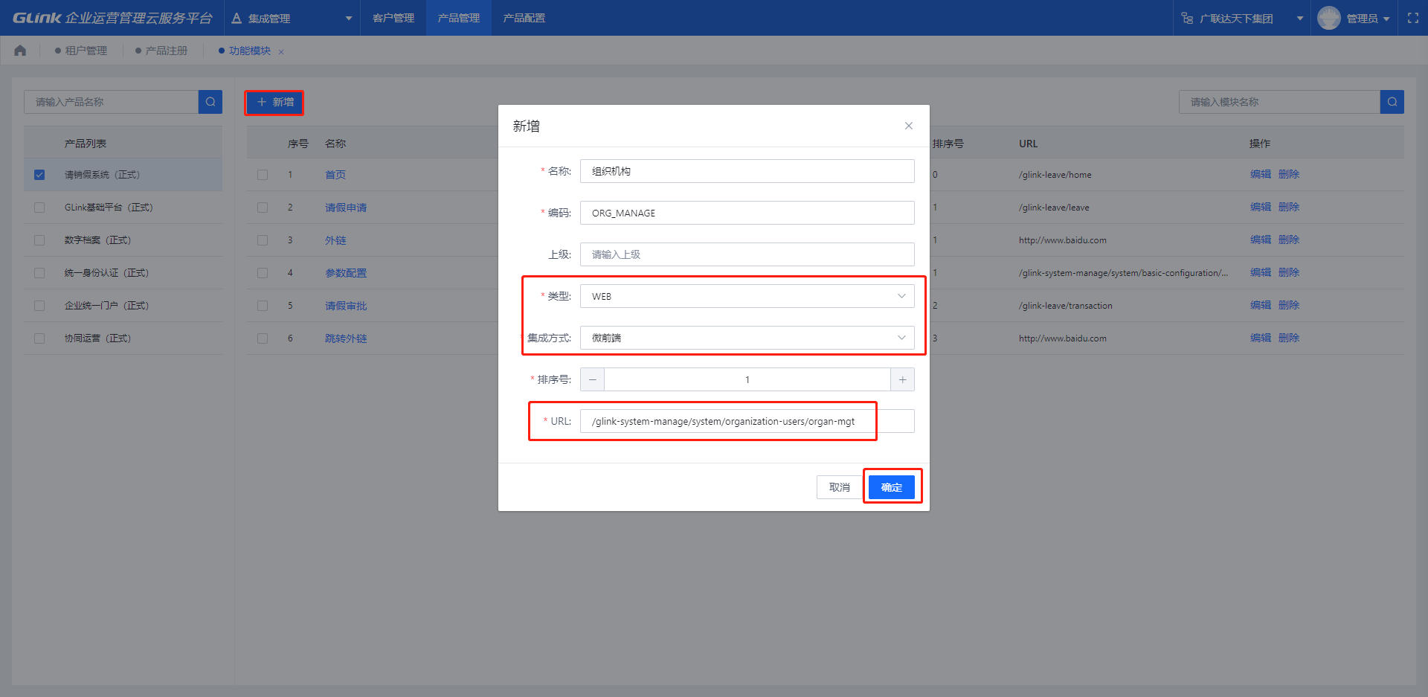Click the GLink platform logo
Screen dimensions: 1428x697
(112, 18)
